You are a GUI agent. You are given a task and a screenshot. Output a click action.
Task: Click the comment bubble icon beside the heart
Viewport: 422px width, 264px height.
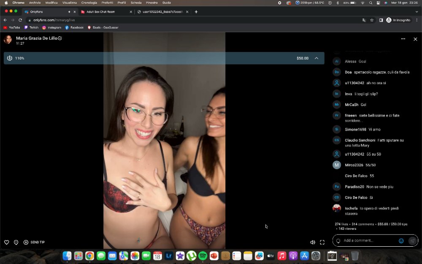[16, 242]
